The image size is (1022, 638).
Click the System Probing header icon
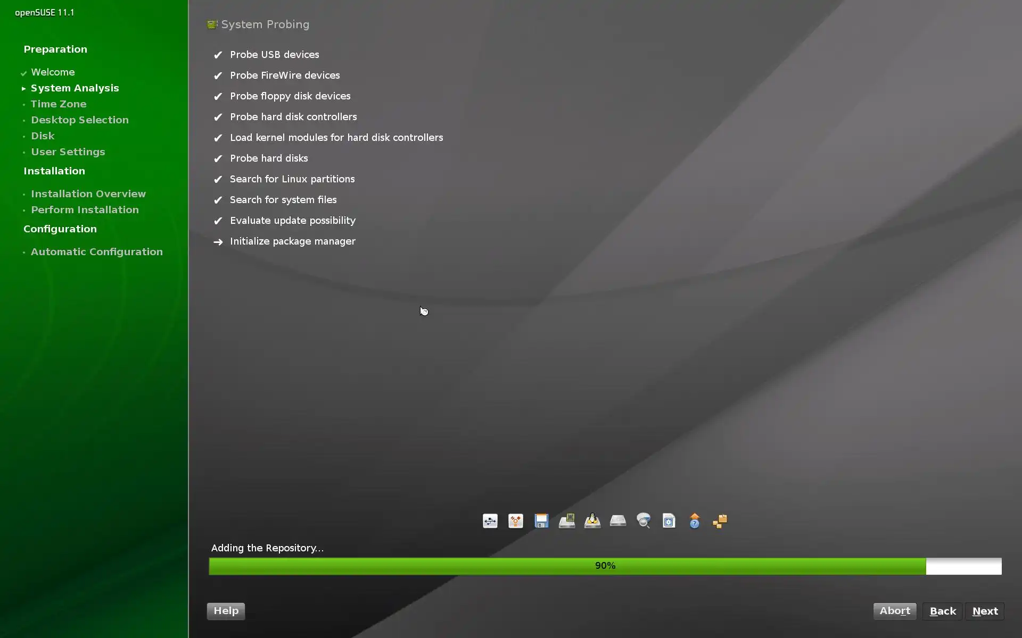[212, 24]
